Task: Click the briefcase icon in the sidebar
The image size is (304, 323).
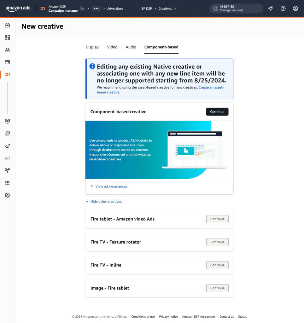Action: [8, 25]
